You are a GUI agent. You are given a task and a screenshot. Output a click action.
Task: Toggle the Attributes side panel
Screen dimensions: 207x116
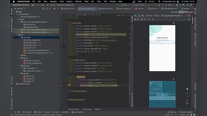pos(192,19)
